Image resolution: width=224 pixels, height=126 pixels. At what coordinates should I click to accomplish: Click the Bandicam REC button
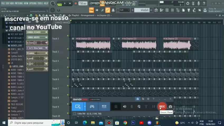coord(162,107)
